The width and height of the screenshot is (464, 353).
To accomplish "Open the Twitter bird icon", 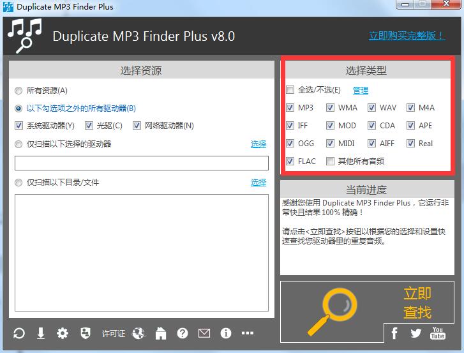I will coord(415,333).
